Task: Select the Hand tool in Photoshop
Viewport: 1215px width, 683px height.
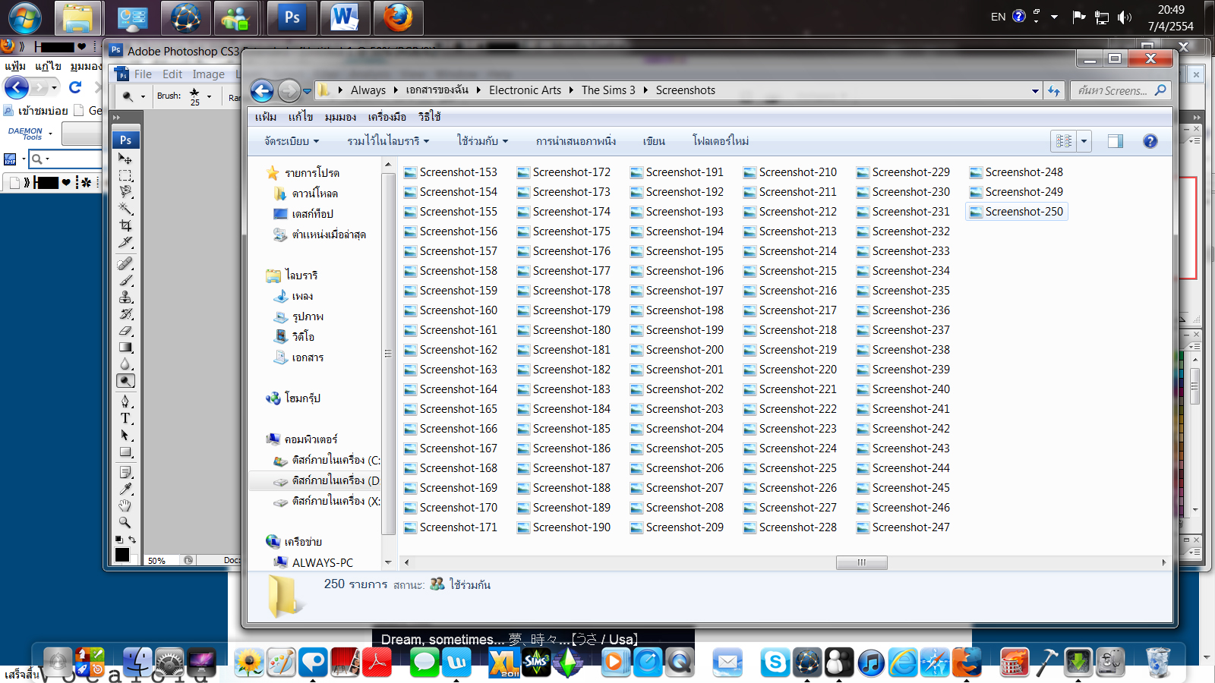Action: (x=125, y=505)
